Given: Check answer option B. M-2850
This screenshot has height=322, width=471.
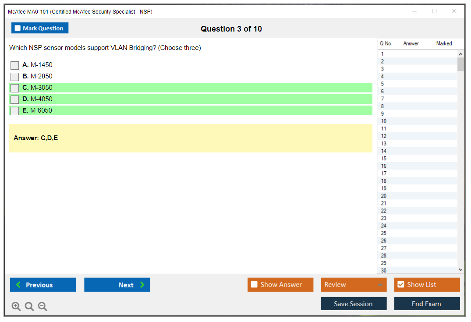Looking at the screenshot, I should (x=15, y=77).
